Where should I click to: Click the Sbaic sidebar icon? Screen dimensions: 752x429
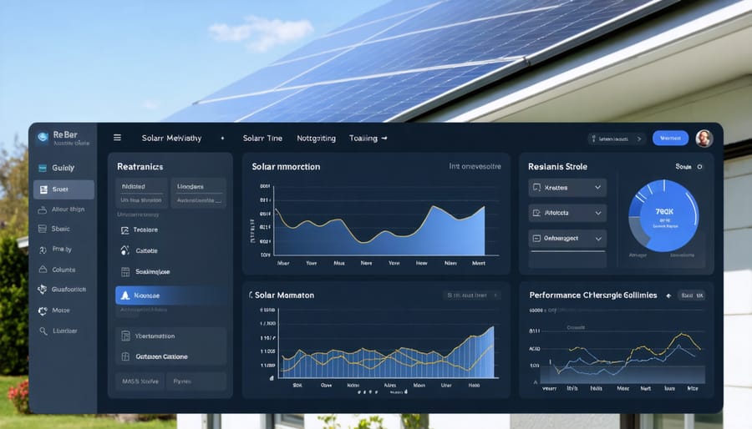click(43, 229)
